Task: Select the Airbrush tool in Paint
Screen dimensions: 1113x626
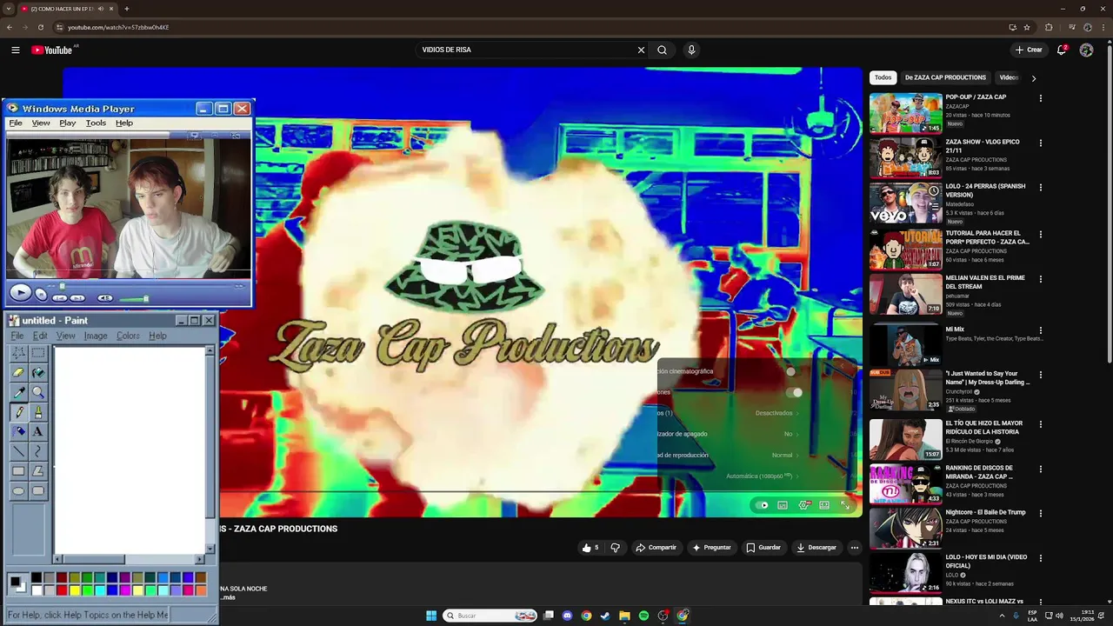Action: point(18,431)
